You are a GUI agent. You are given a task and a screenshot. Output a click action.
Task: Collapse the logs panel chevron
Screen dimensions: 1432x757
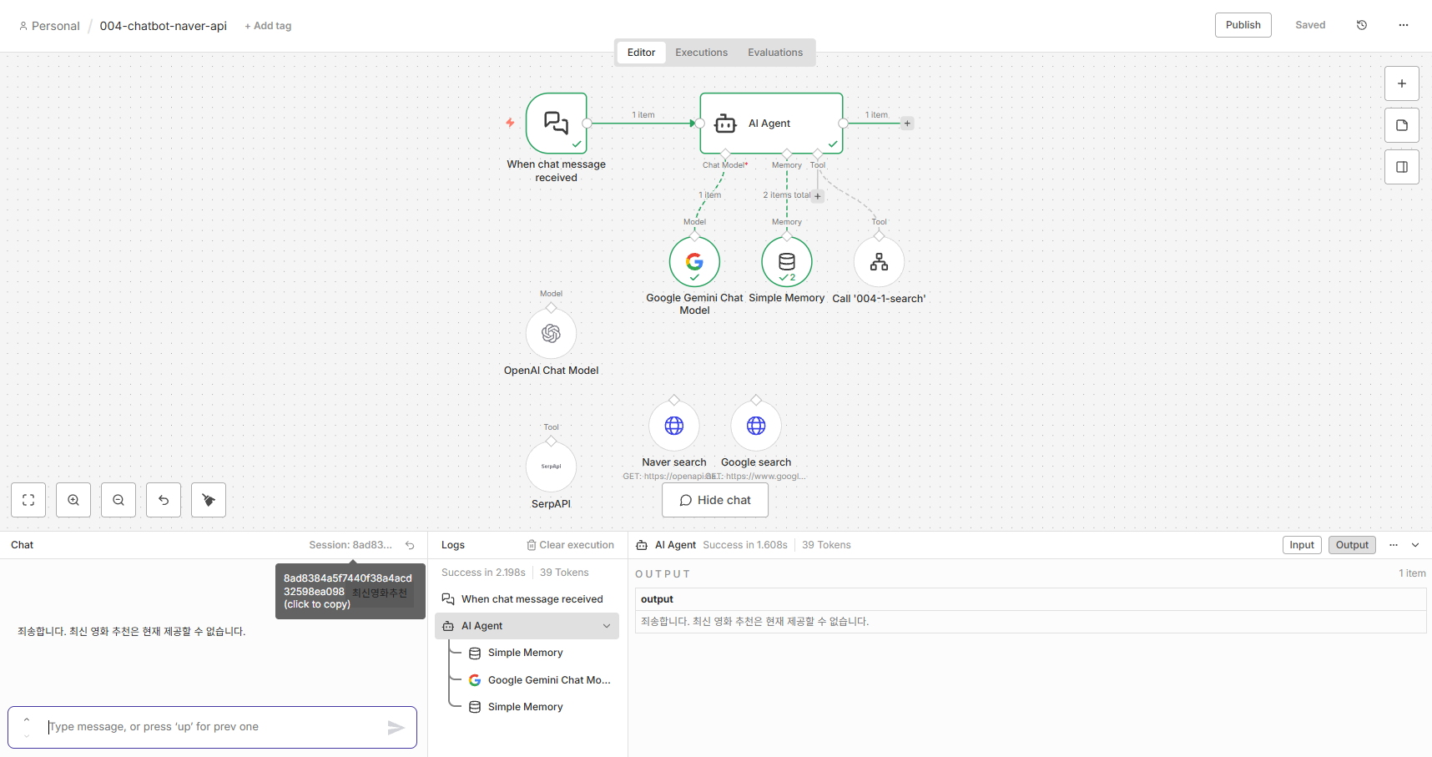tap(1415, 545)
